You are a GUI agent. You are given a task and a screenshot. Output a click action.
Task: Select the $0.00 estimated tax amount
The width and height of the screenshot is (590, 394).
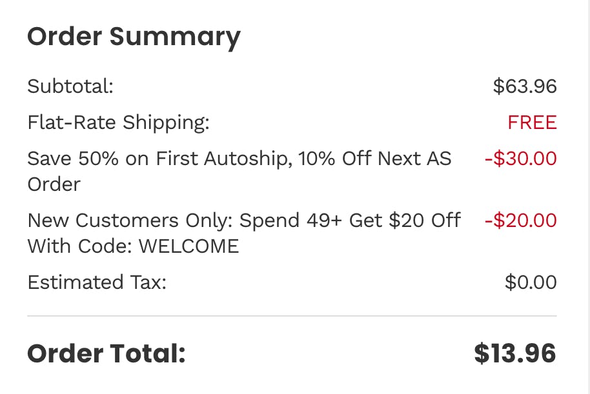[x=531, y=282]
